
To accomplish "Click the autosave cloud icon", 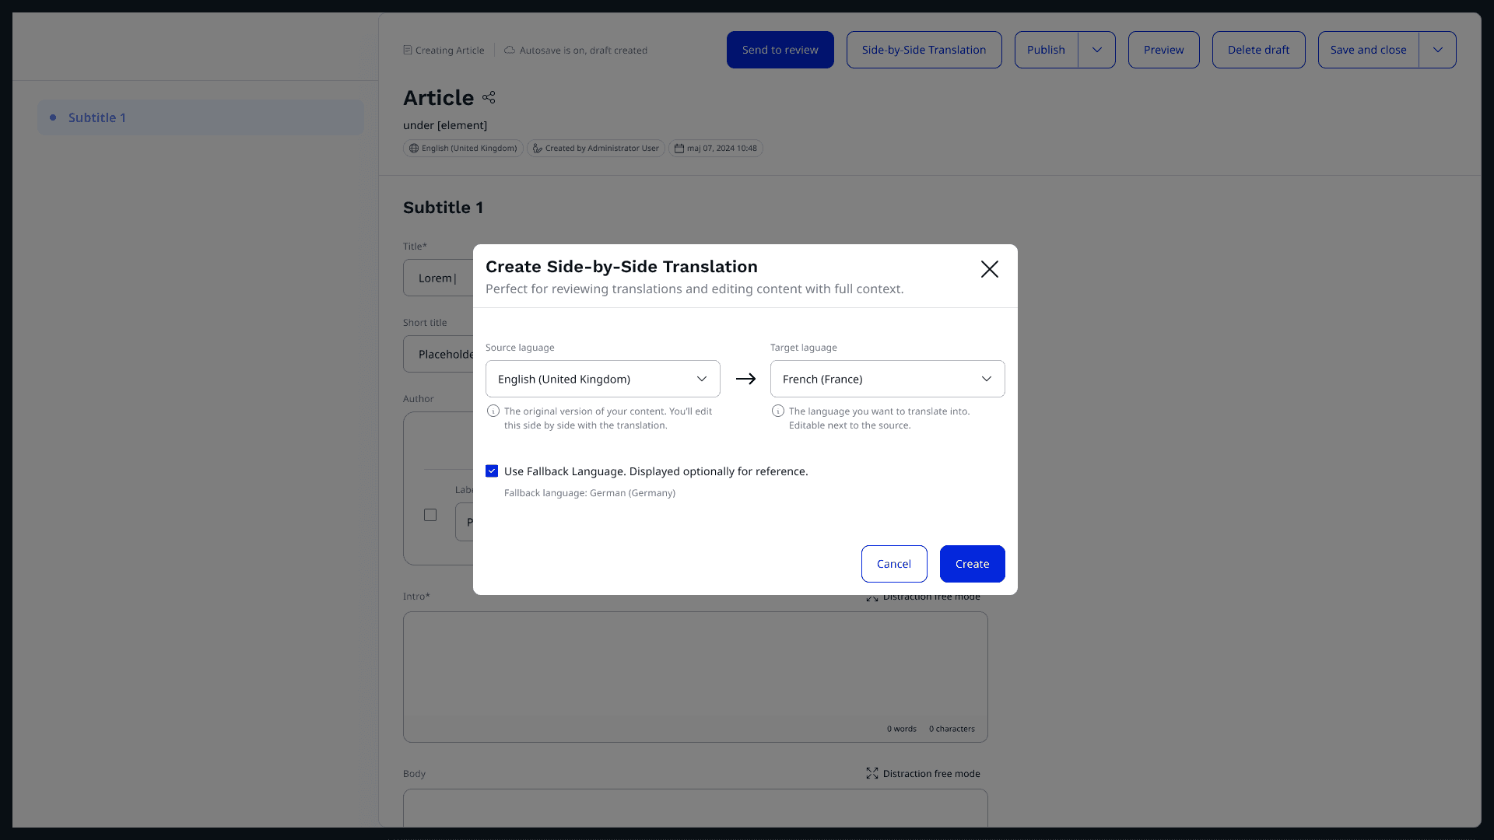I will coord(510,50).
